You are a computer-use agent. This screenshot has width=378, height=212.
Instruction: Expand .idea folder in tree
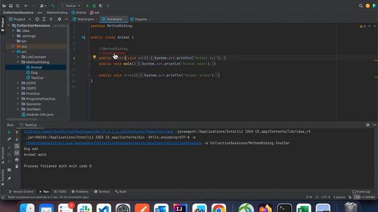(x=13, y=31)
